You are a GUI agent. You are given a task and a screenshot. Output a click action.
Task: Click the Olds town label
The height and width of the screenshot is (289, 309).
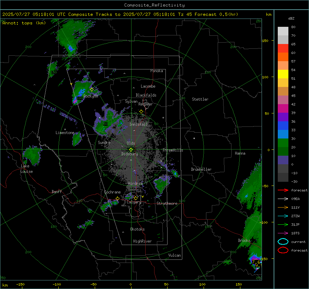point(131,143)
